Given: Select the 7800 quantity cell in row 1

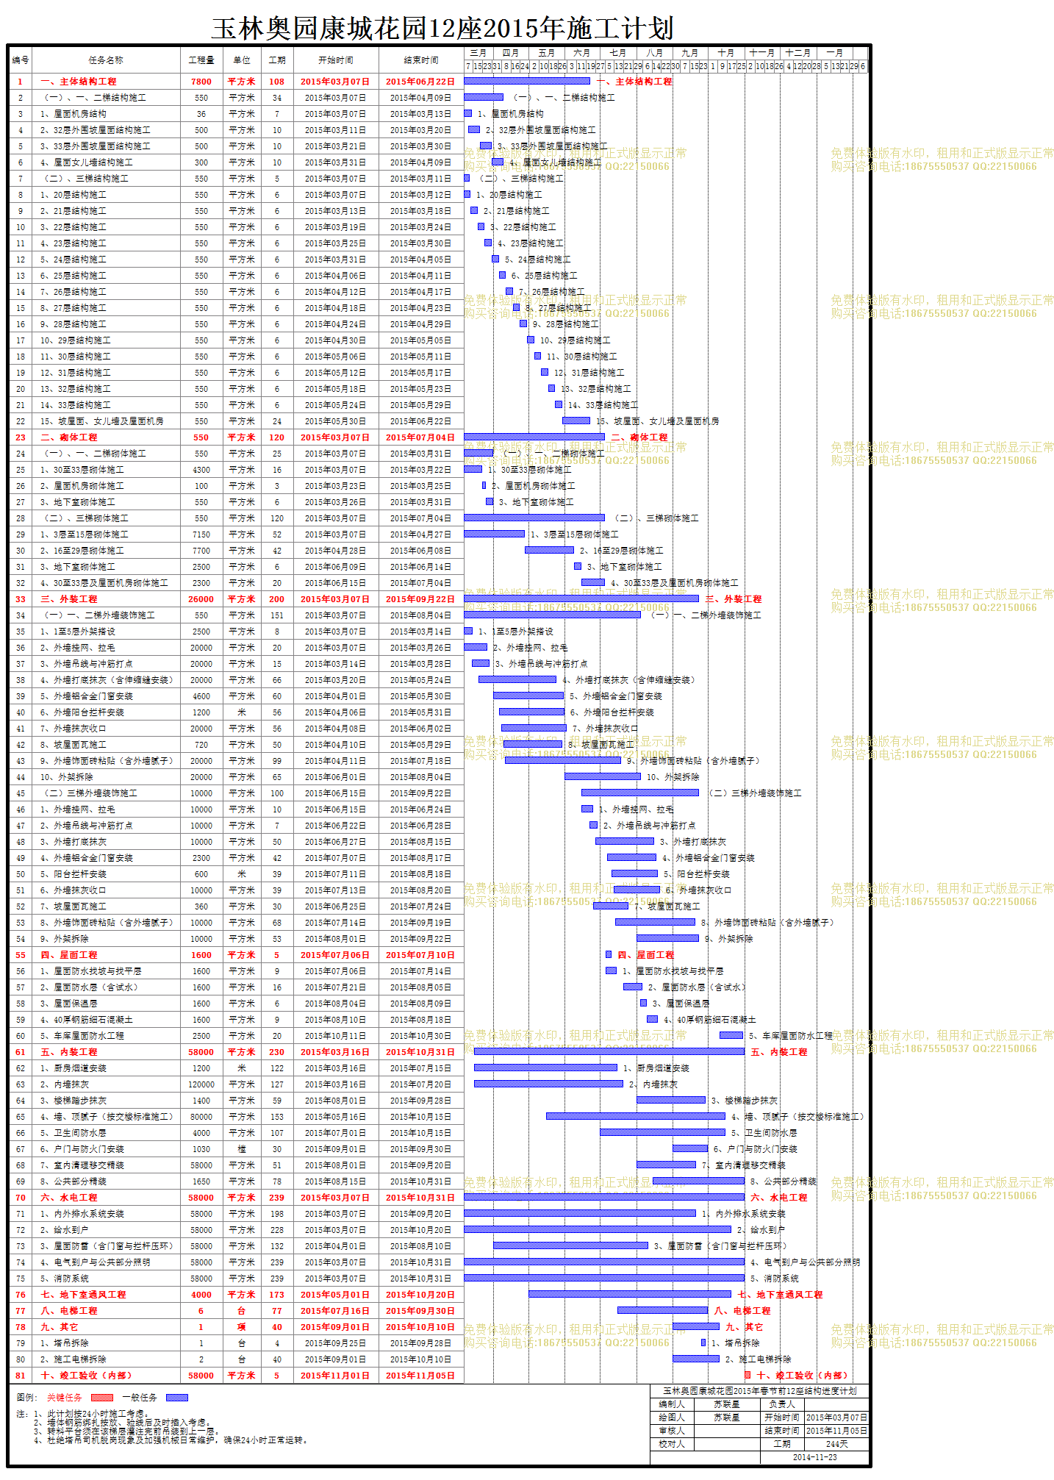Looking at the screenshot, I should [x=201, y=82].
